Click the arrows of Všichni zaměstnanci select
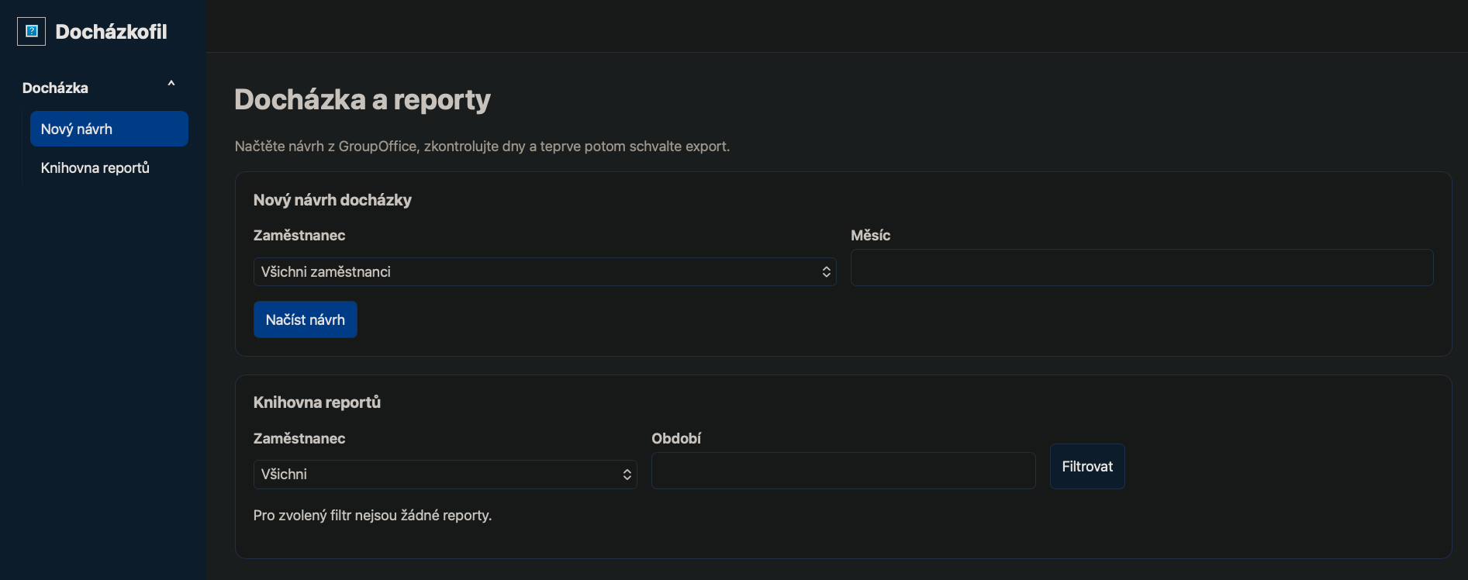1468x580 pixels. (x=826, y=272)
